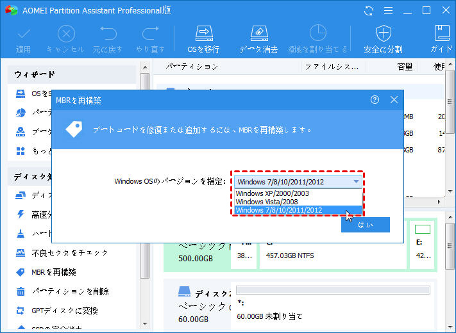Click the パーティション column header
456x333 pixels.
point(192,67)
